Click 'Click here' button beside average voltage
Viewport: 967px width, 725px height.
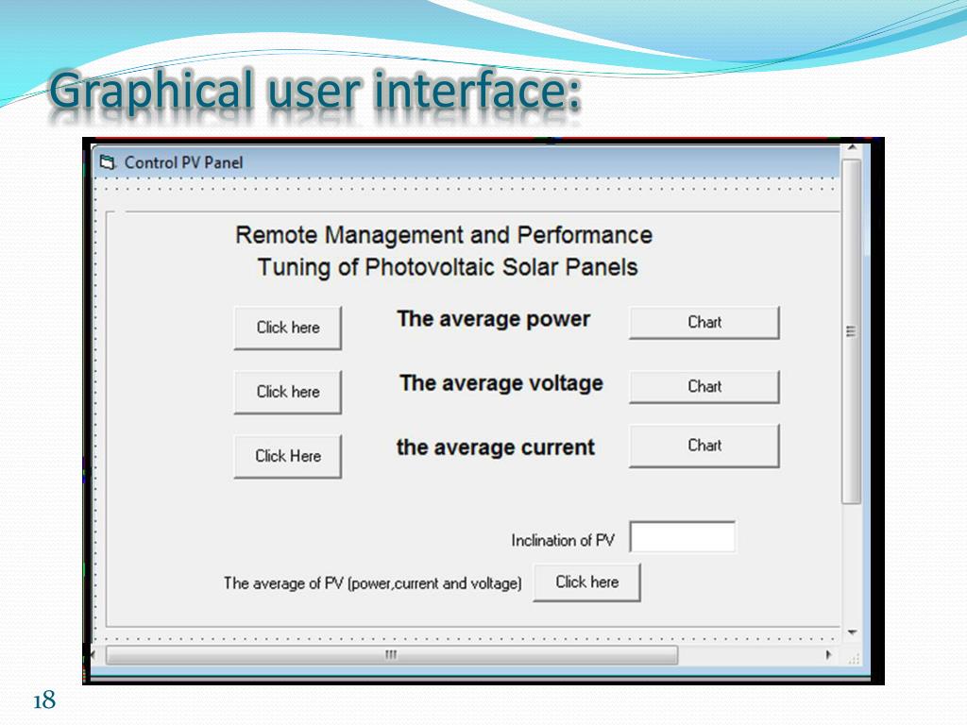287,392
